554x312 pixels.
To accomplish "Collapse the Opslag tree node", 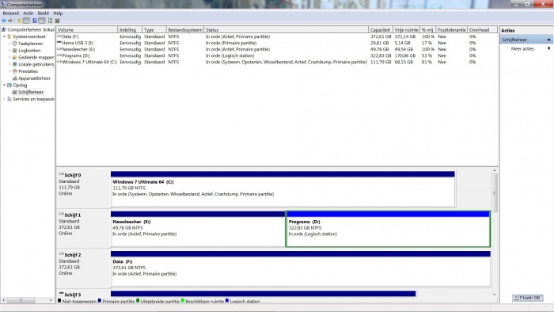I will (4, 85).
